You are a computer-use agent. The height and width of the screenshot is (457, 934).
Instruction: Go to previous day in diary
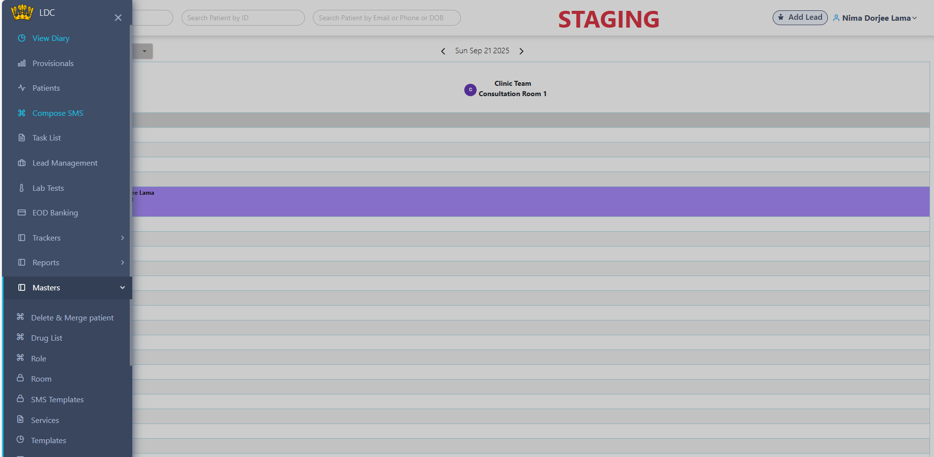(443, 51)
